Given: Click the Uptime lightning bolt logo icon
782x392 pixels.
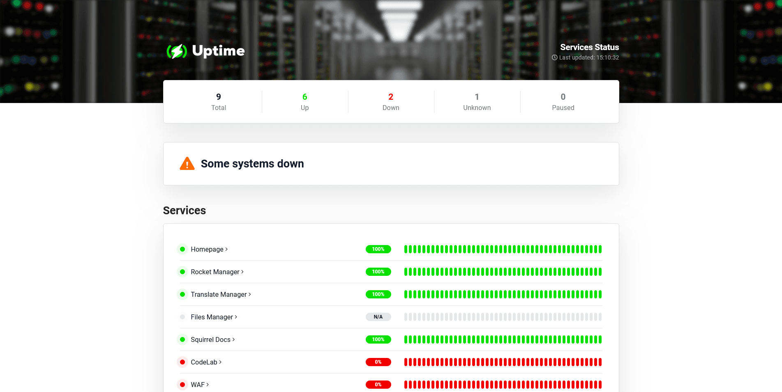Looking at the screenshot, I should pos(177,51).
